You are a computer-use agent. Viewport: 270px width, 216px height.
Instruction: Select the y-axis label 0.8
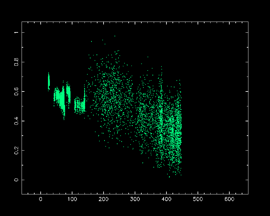click(16, 62)
